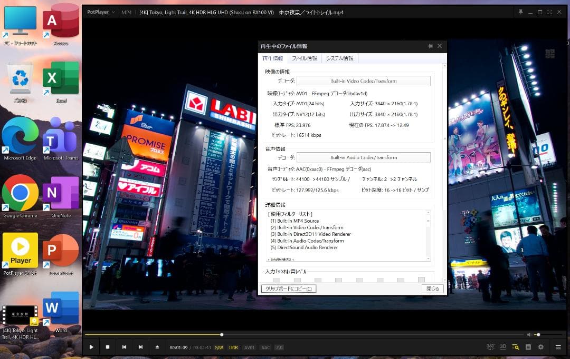Open Microsoft Edge desktop shortcut

(20, 139)
